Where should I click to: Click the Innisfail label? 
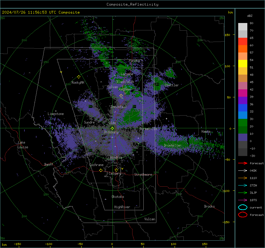click(119, 107)
